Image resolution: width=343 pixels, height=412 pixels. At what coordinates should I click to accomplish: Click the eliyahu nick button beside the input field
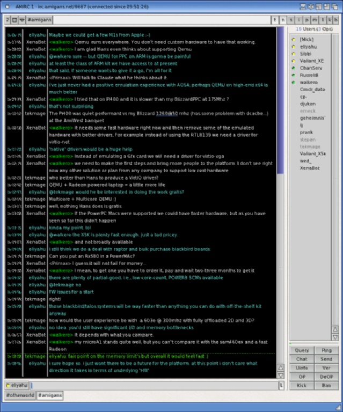[x=17, y=386]
